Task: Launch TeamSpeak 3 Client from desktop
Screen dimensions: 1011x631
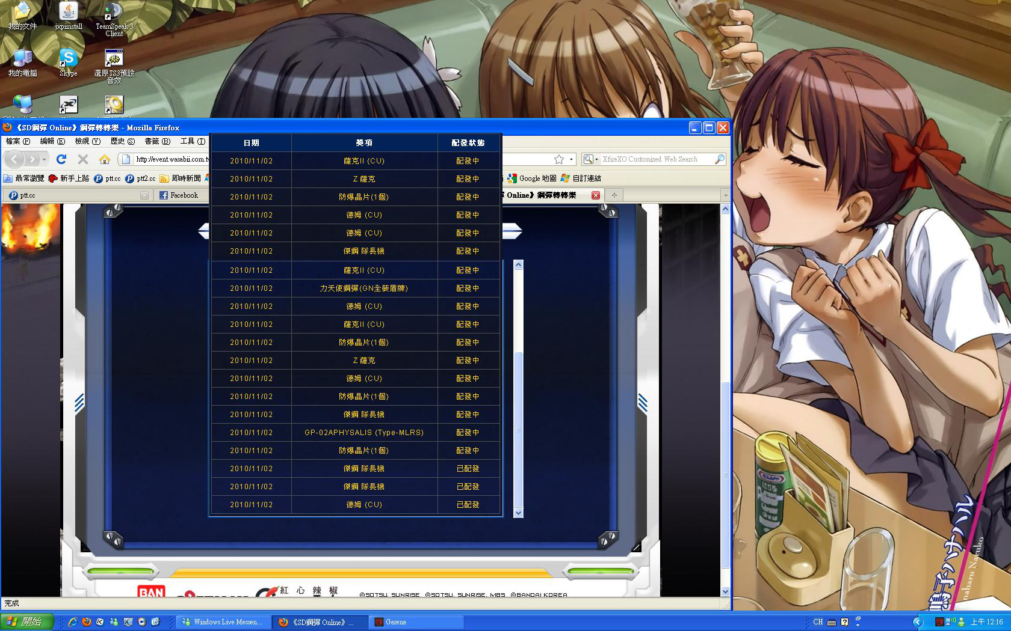Action: (x=114, y=20)
